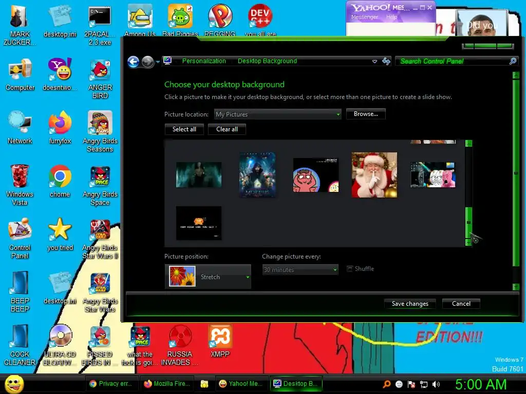Viewport: 526px width, 394px height.
Task: Choose the red pig cartoon thumbnail
Action: [316, 175]
